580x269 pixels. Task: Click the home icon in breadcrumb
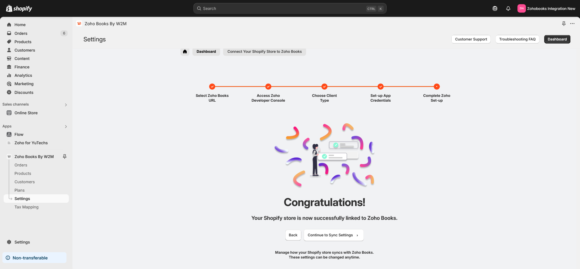pyautogui.click(x=185, y=52)
